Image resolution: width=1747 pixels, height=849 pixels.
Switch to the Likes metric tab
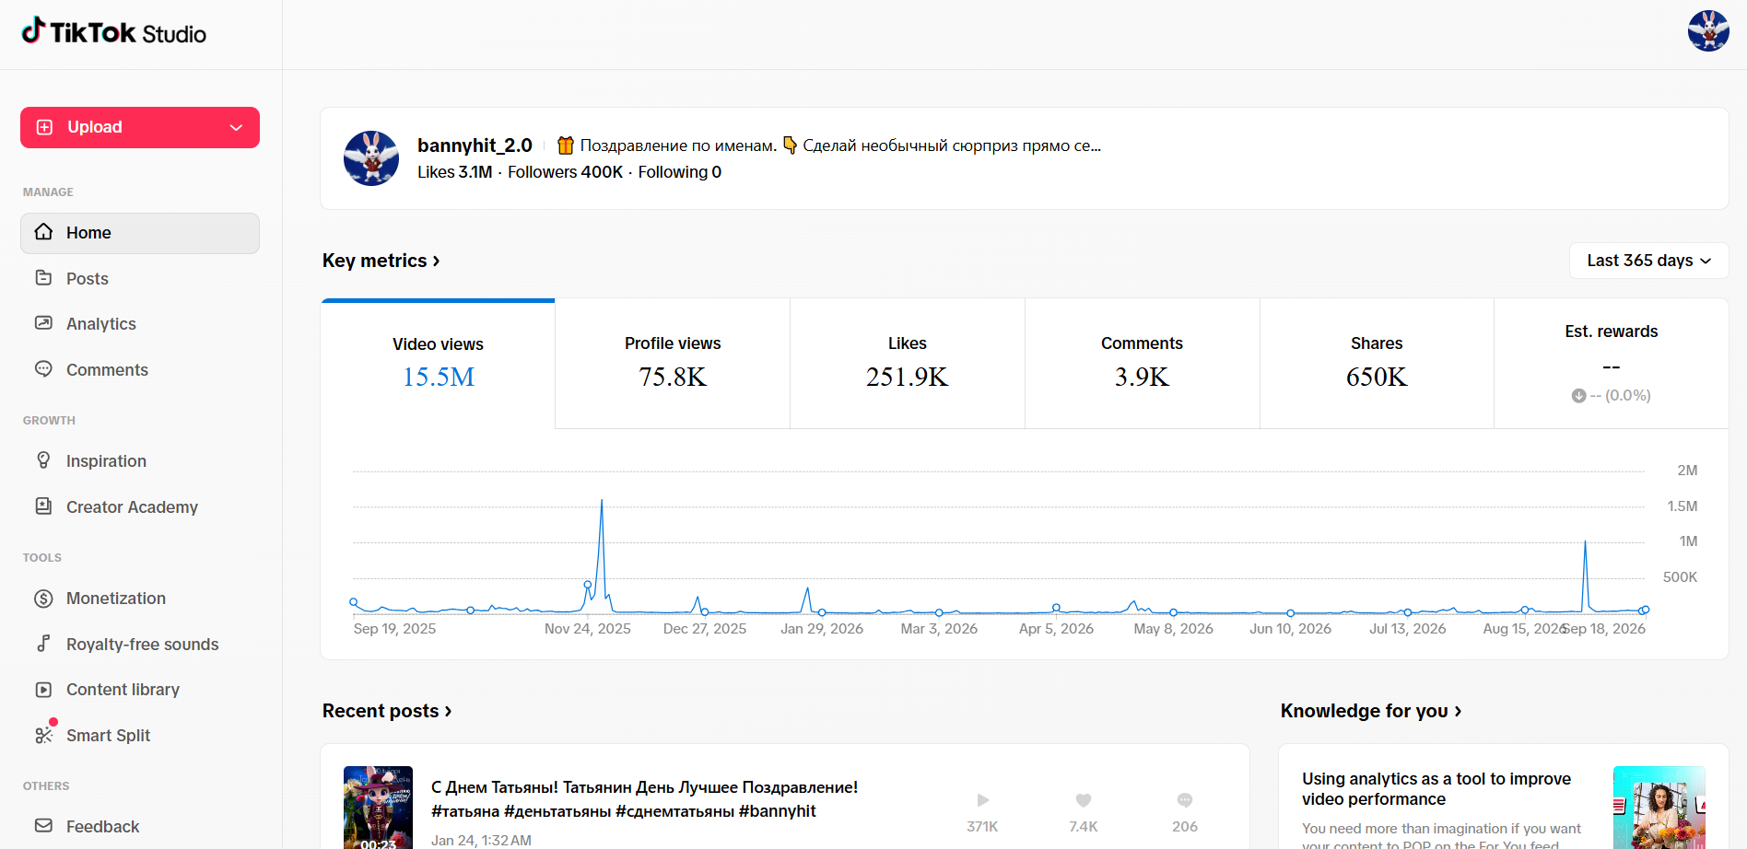pos(908,363)
